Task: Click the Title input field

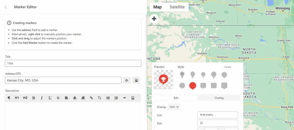Action: pos(73,63)
